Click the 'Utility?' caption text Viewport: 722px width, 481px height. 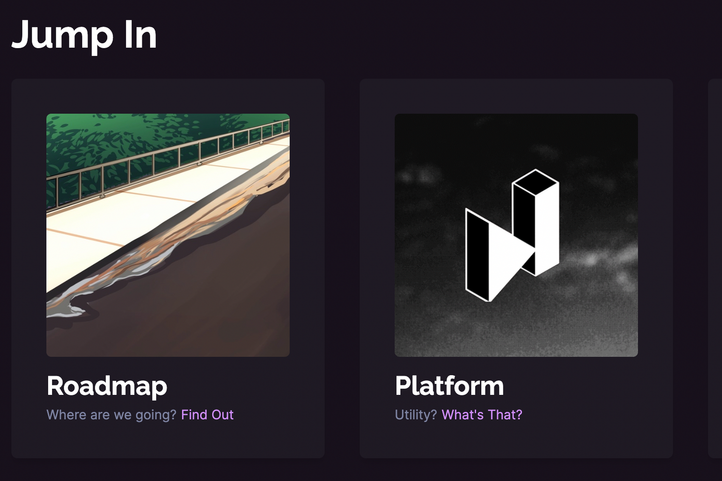(x=415, y=415)
